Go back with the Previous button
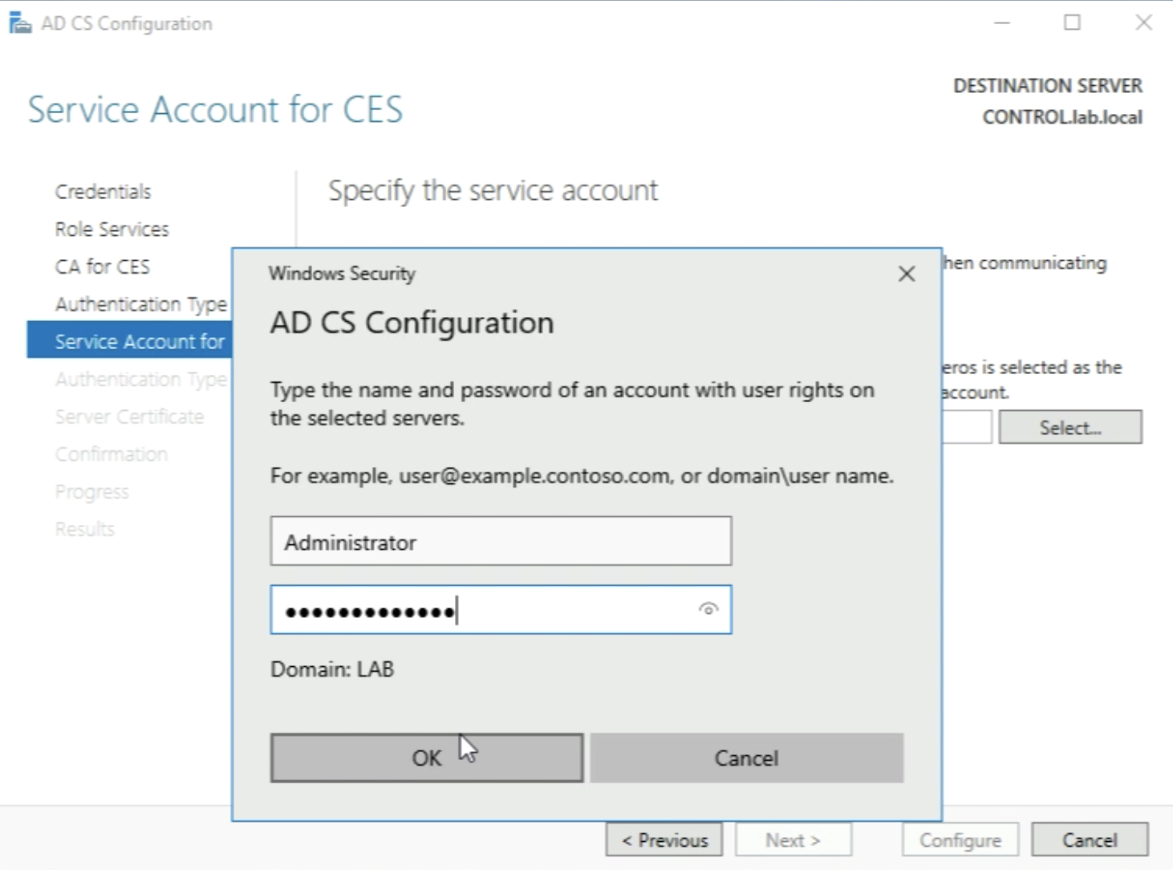Screen dimensions: 1173x870 [664, 840]
